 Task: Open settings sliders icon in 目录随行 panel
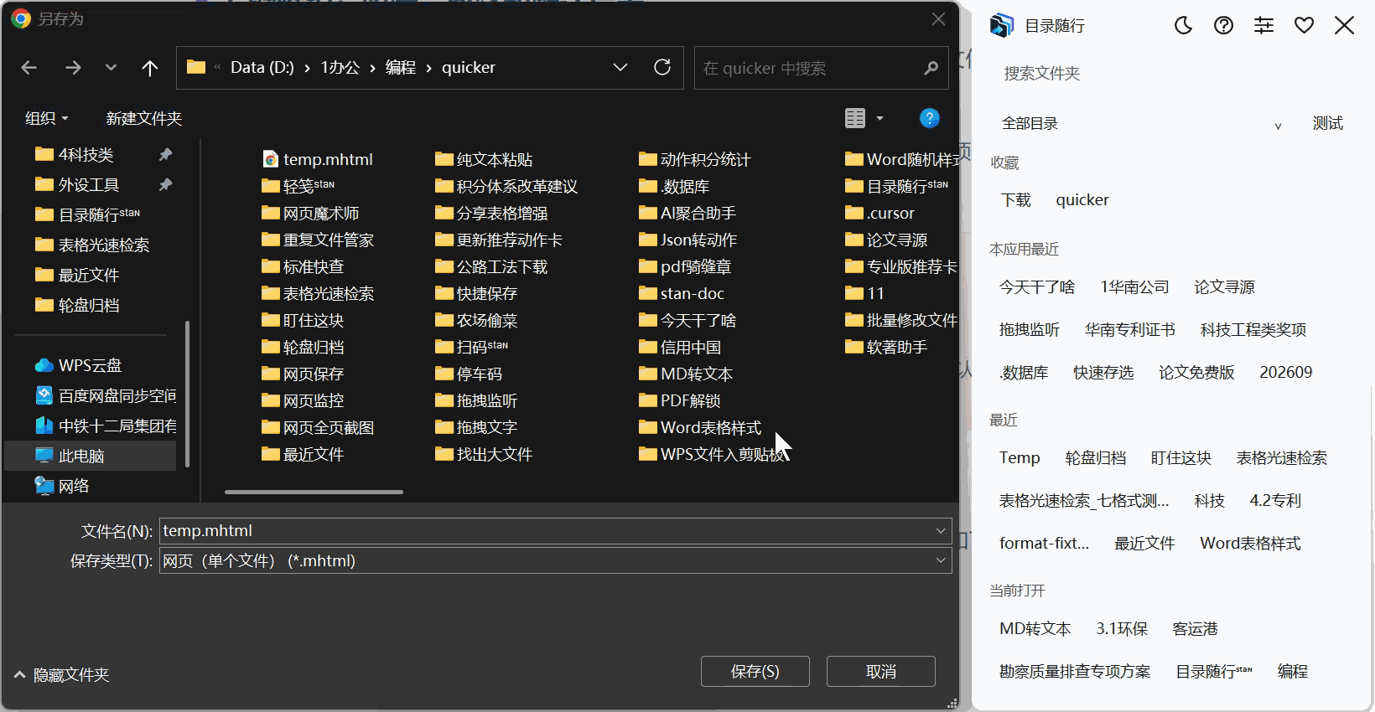(1263, 26)
